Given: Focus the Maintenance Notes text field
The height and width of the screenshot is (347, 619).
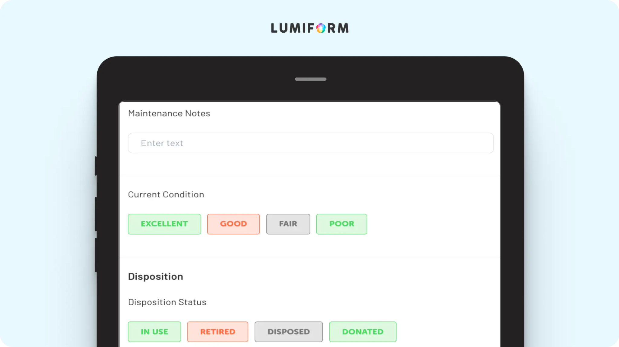Looking at the screenshot, I should click(x=311, y=143).
